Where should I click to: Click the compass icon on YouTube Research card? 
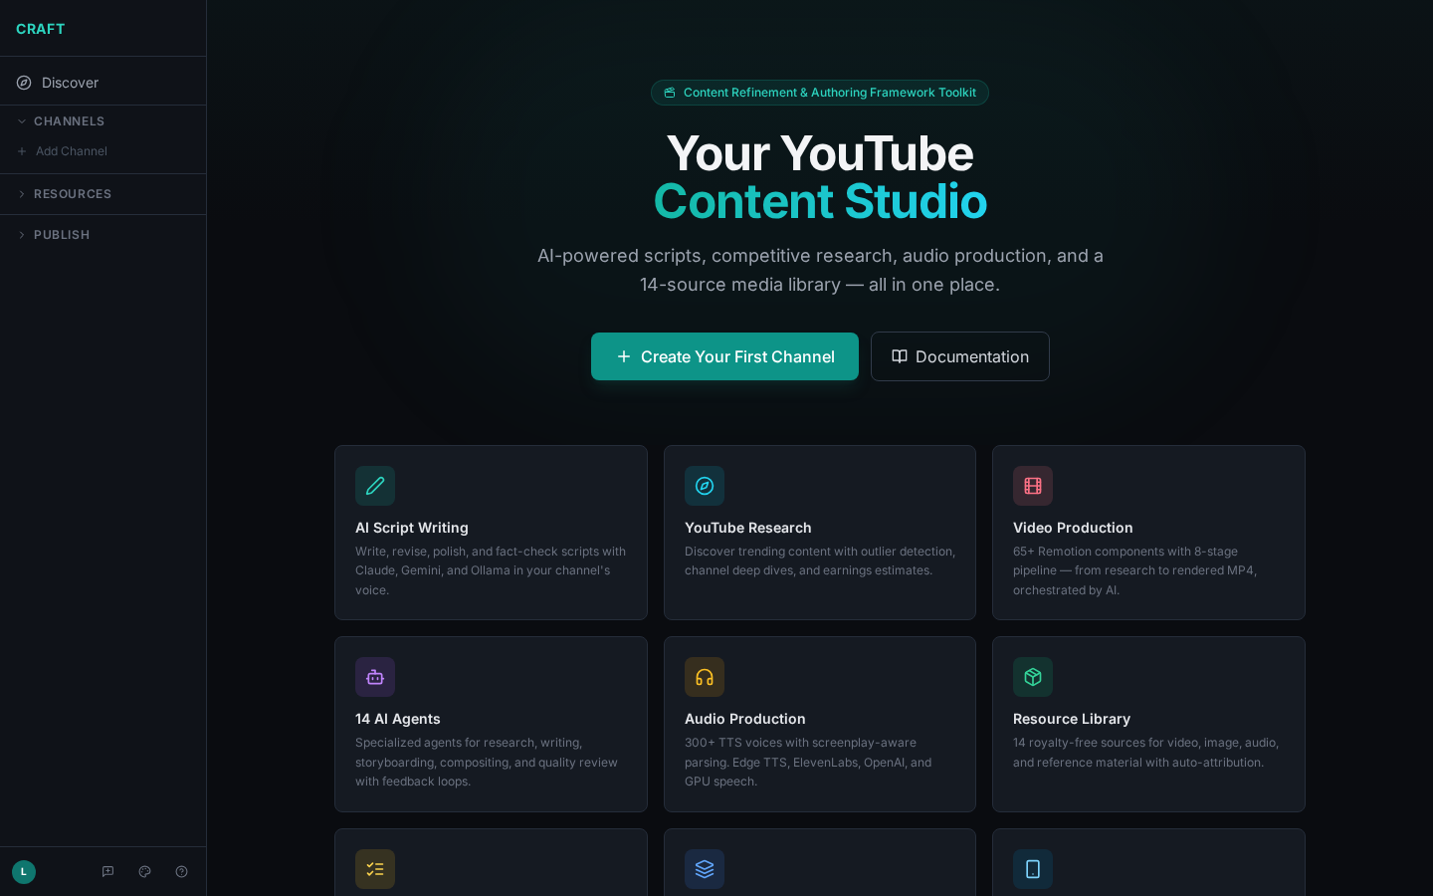click(705, 486)
